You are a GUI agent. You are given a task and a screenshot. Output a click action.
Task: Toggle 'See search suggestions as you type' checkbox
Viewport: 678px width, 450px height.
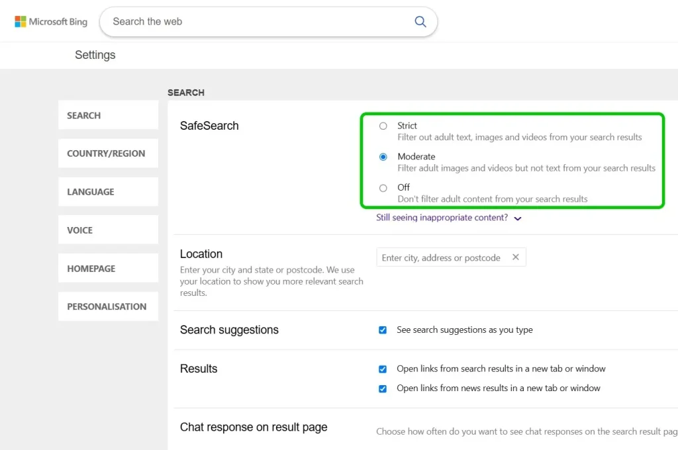[x=383, y=330]
